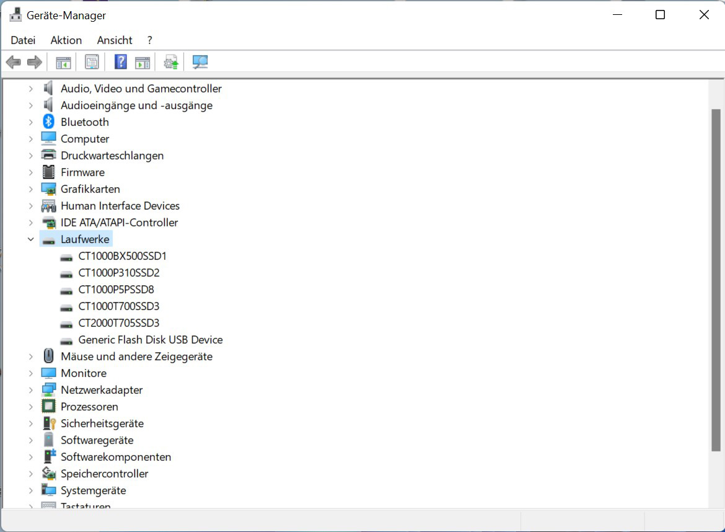Image resolution: width=725 pixels, height=532 pixels.
Task: Click the blue question mark Help toolbar icon
Action: [x=121, y=61]
